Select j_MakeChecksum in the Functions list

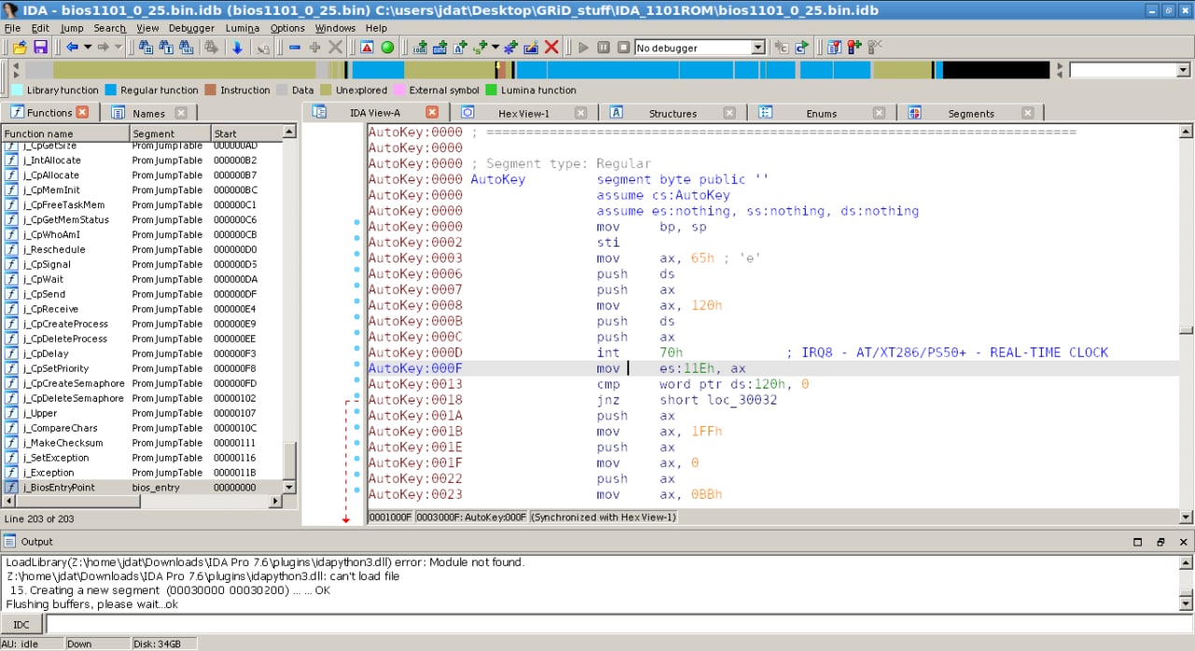point(63,443)
